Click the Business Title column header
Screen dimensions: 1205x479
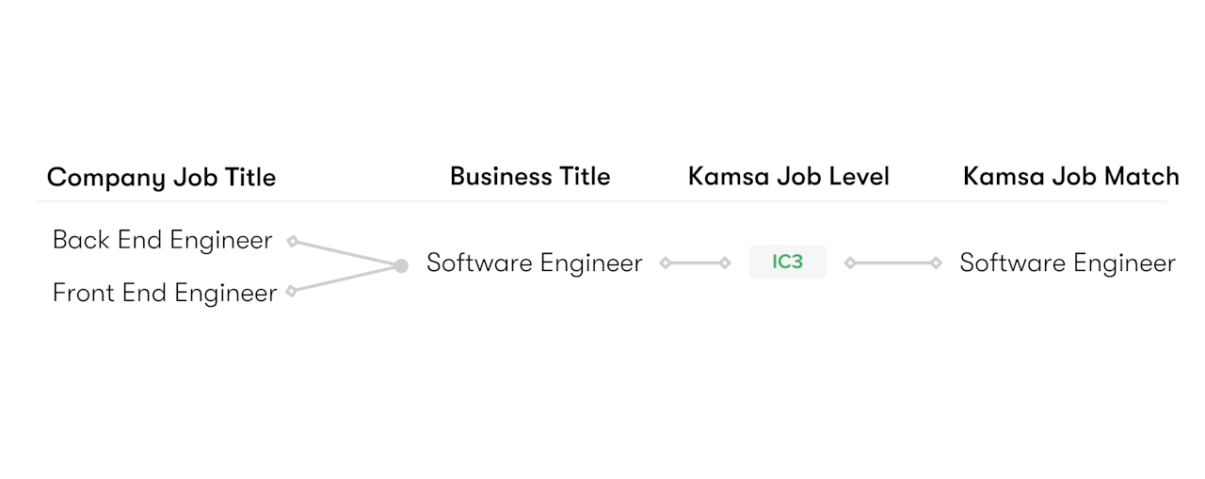[530, 177]
